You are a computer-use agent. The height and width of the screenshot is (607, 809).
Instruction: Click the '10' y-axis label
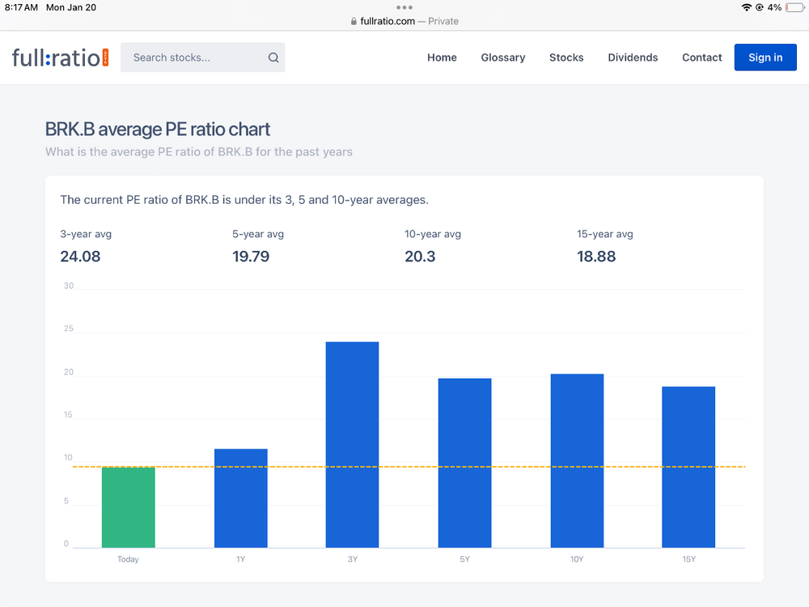68,457
